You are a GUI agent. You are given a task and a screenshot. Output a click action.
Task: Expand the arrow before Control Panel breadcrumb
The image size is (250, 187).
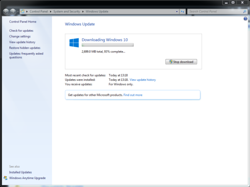[x=27, y=12]
